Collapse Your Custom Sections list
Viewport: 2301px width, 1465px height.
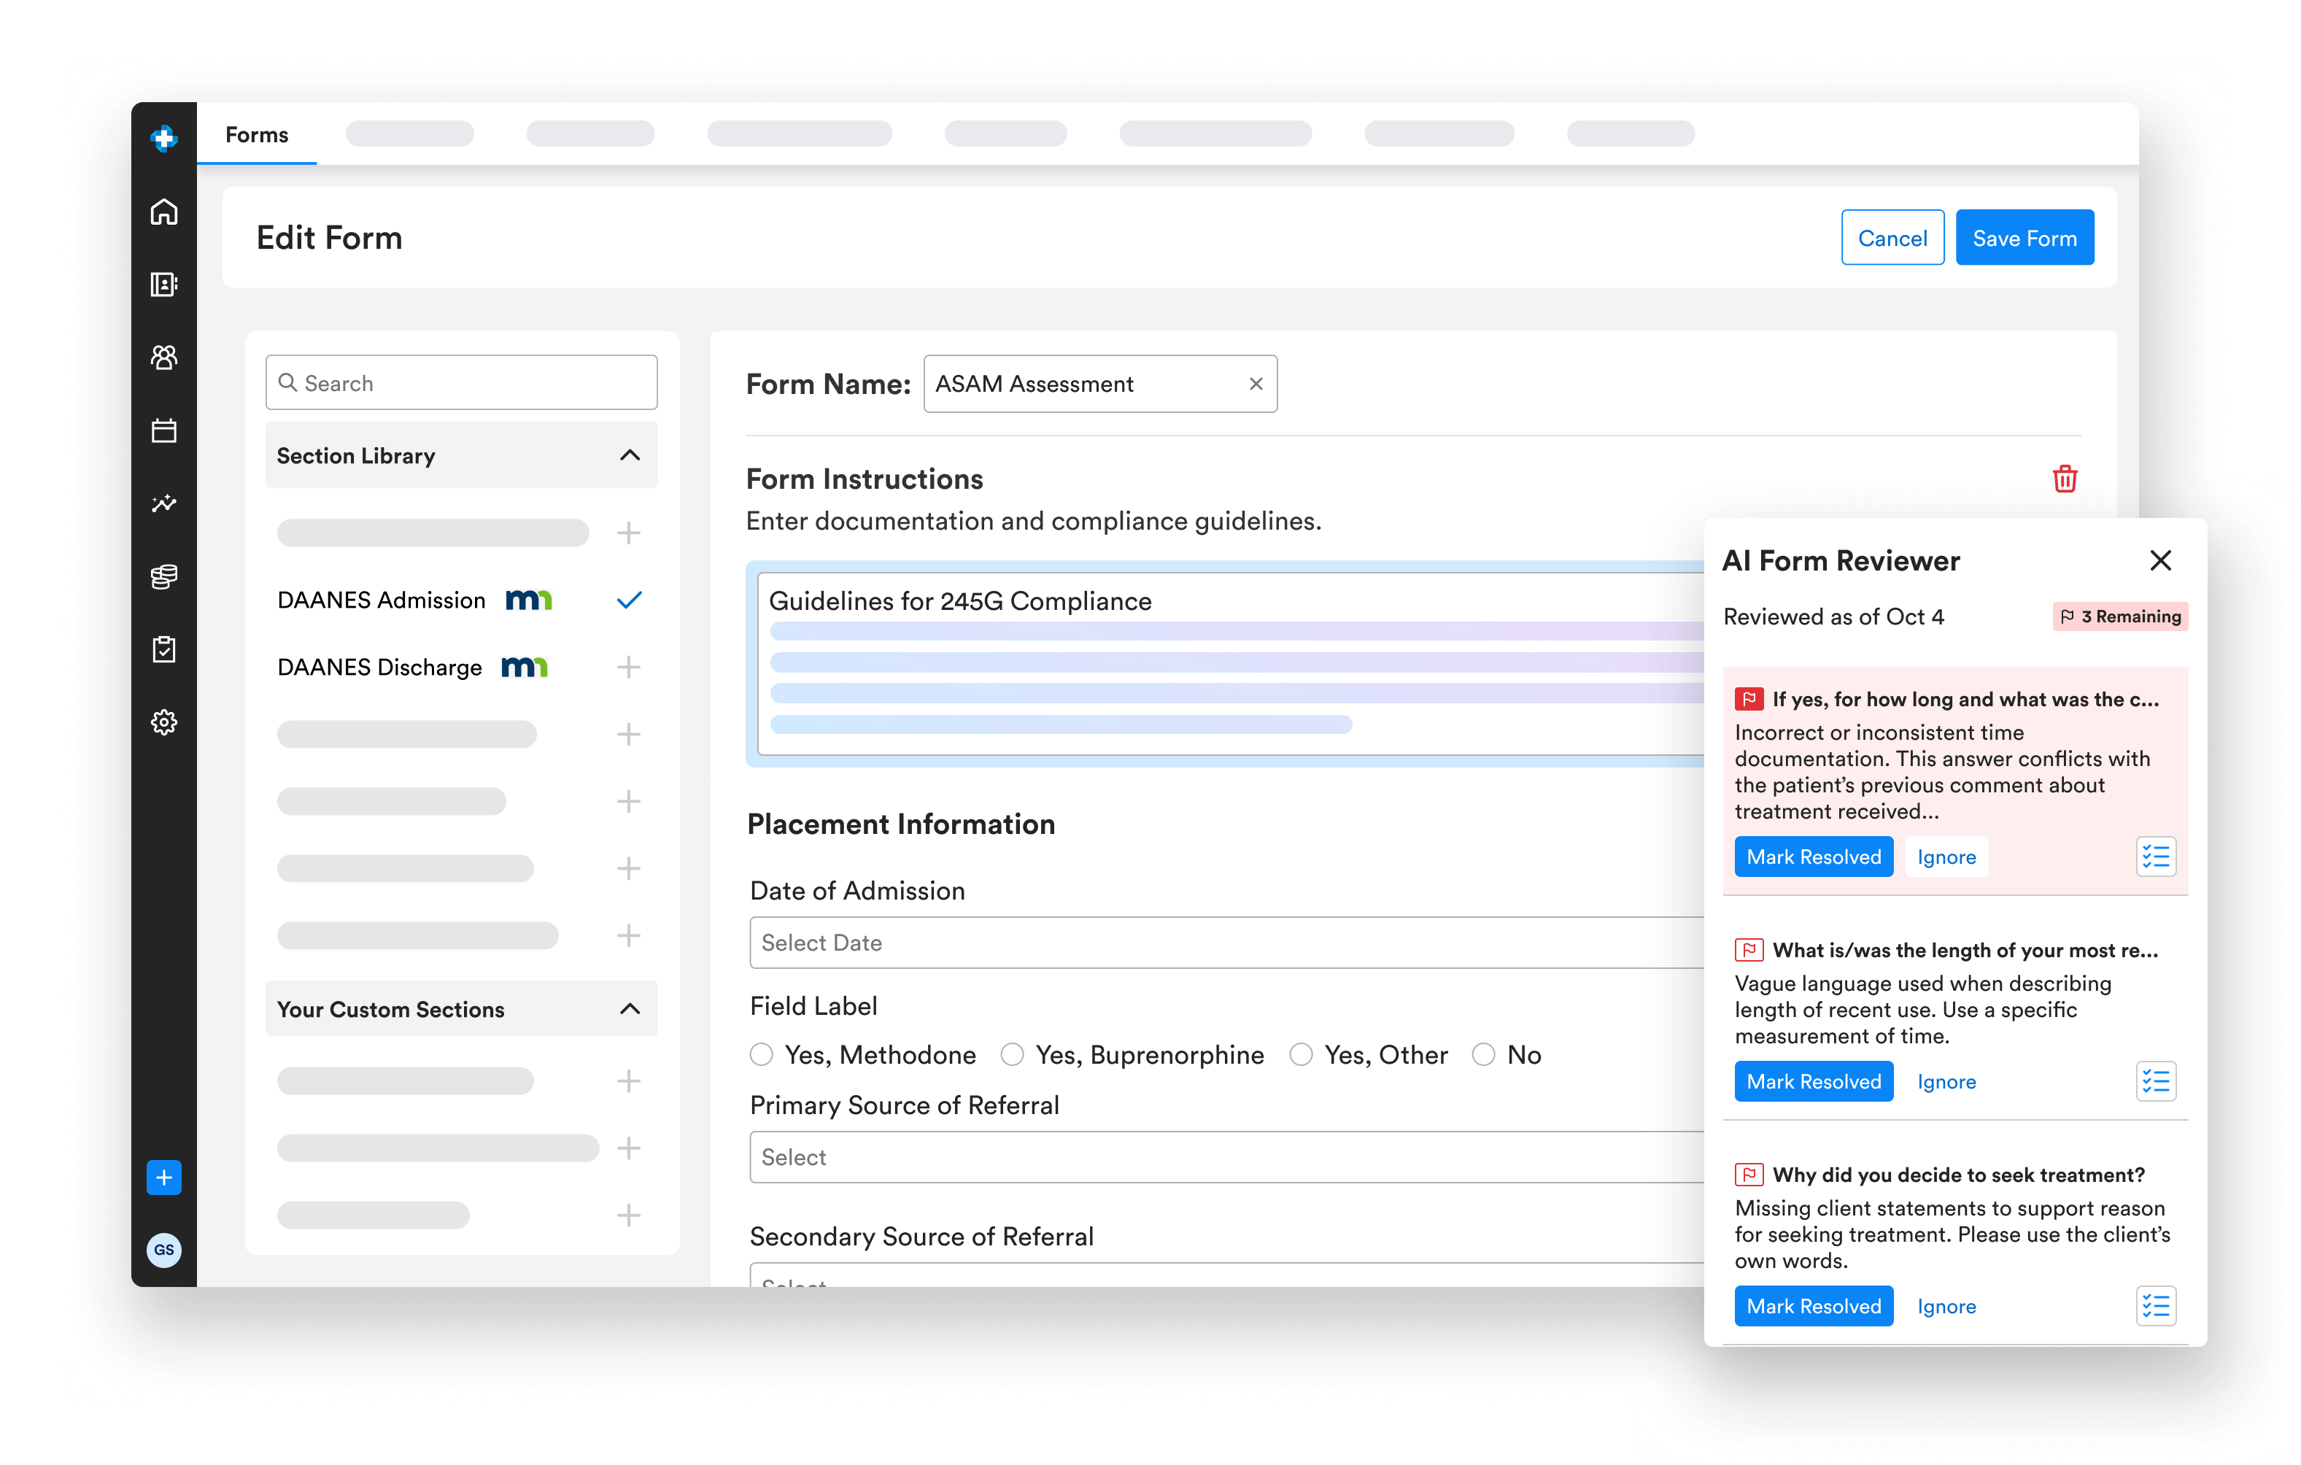pyautogui.click(x=630, y=1009)
